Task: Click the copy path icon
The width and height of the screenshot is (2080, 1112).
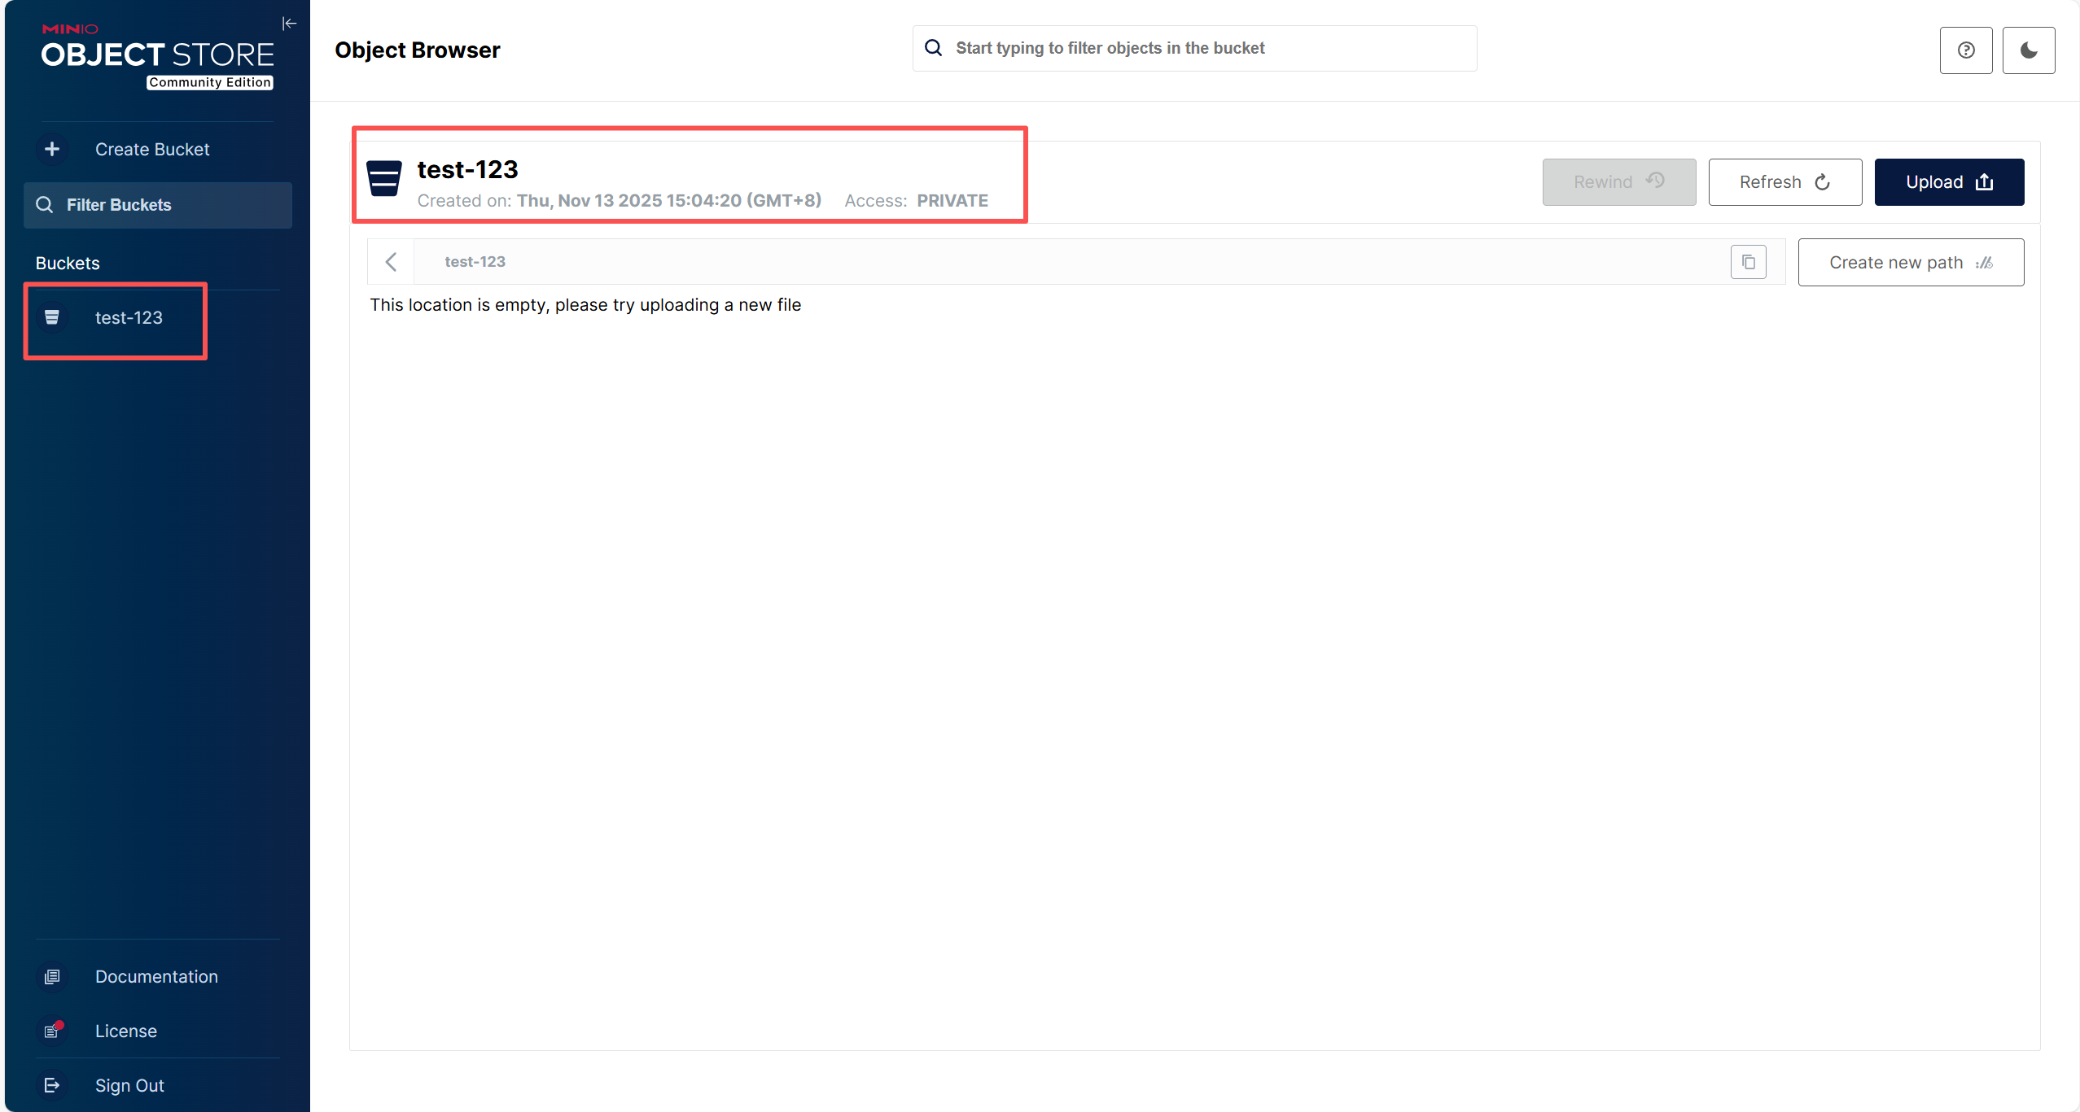Action: [1748, 262]
